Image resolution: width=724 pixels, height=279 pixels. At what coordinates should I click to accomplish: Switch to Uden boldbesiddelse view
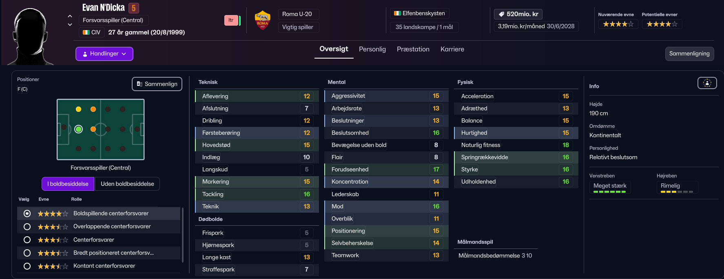(127, 184)
